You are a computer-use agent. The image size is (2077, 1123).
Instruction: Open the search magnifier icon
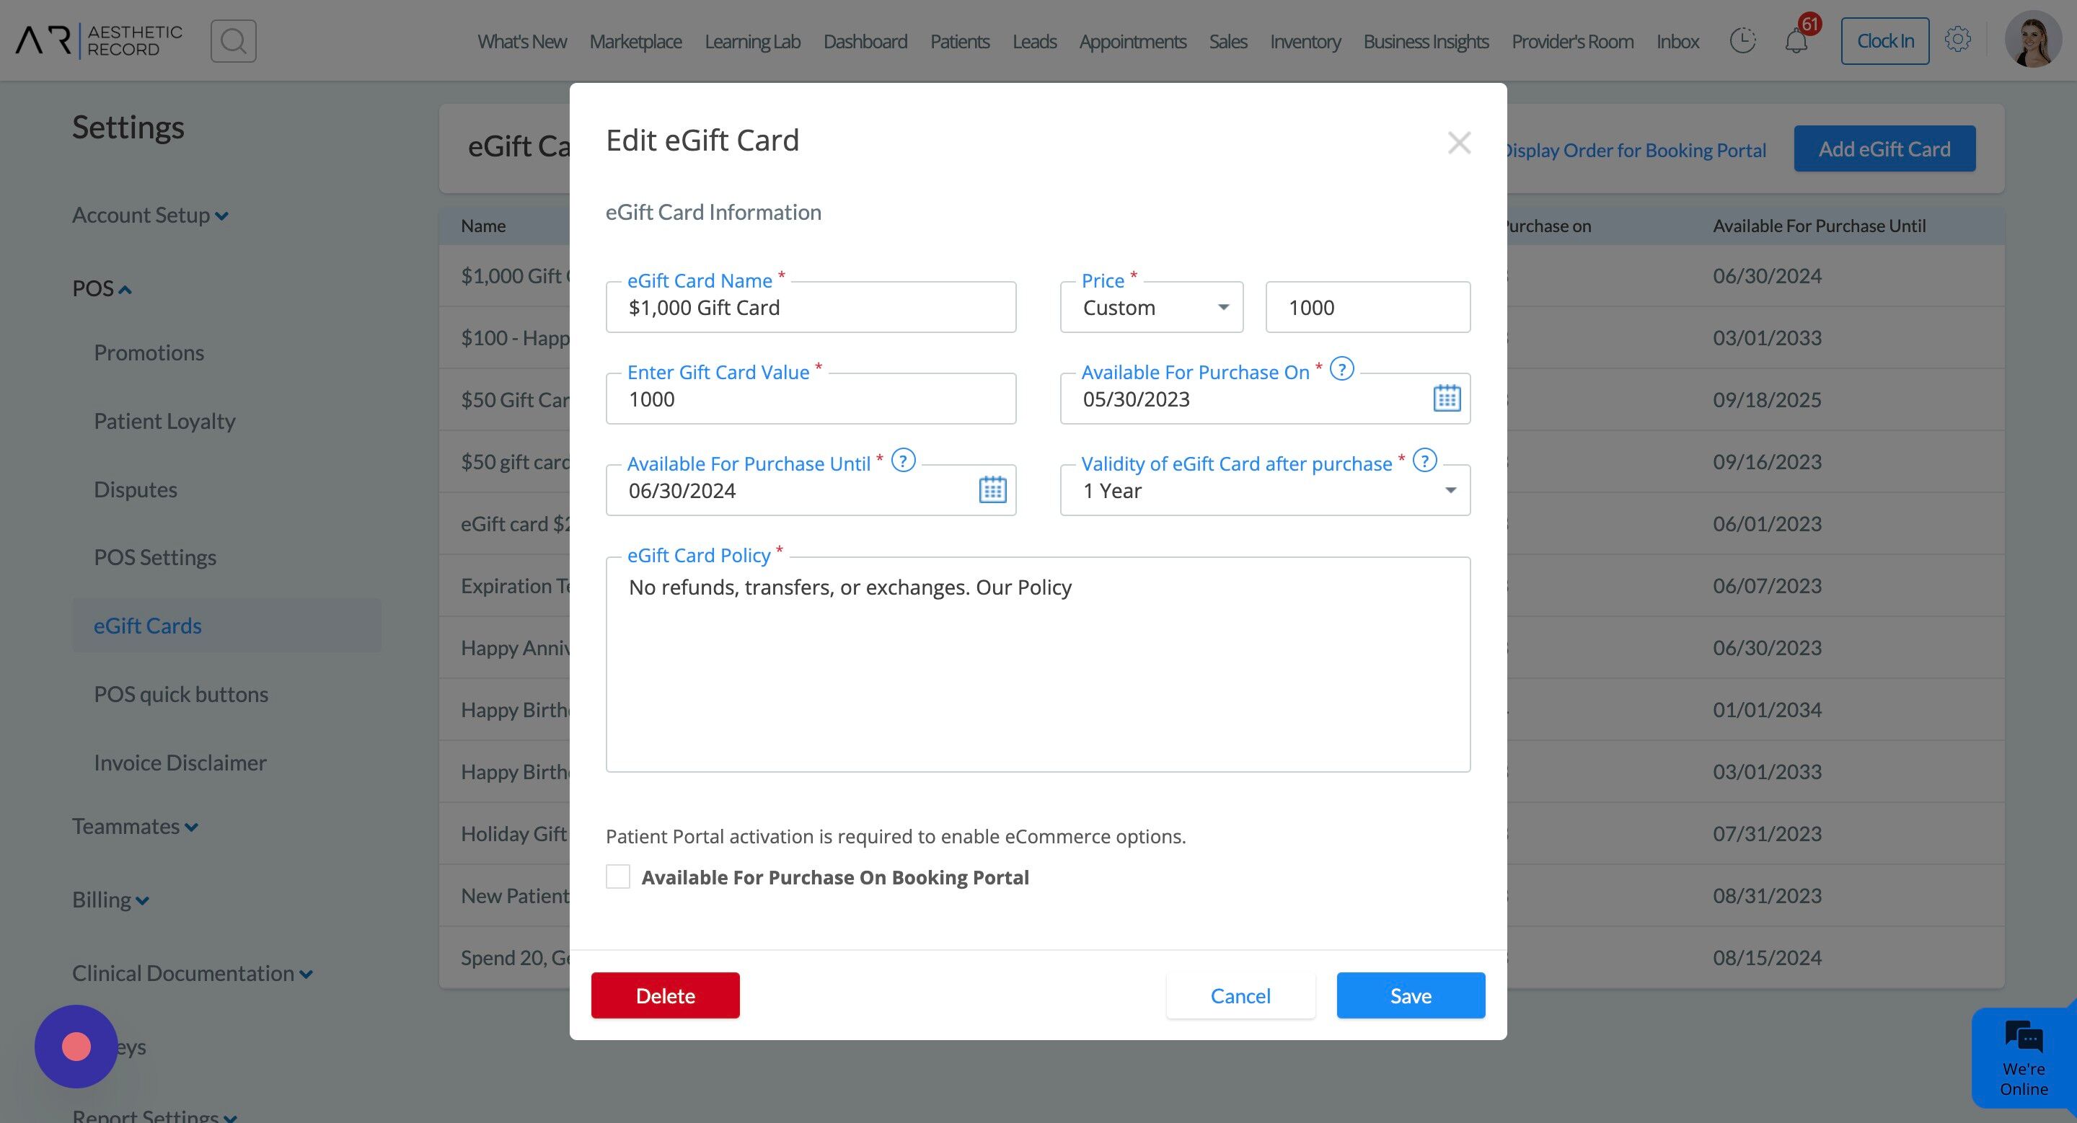pos(233,41)
